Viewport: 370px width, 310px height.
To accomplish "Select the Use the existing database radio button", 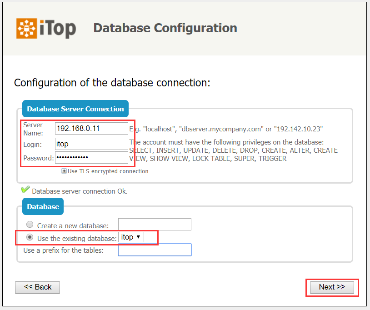I will (30, 237).
